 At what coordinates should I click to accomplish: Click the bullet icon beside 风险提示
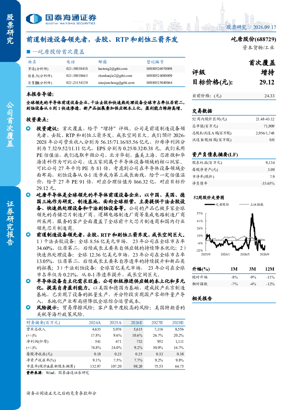28,307
